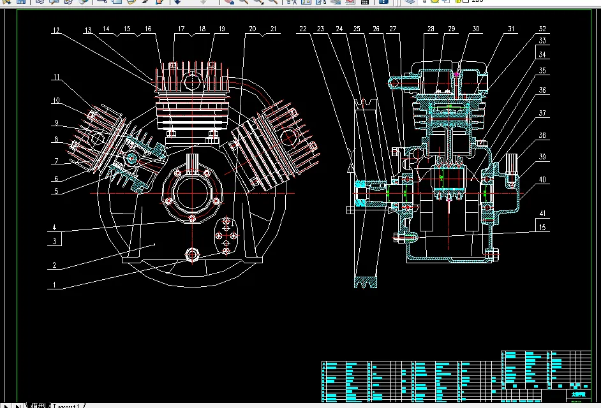Click the Zoom Realtime magnifier icon

tap(244, 2)
